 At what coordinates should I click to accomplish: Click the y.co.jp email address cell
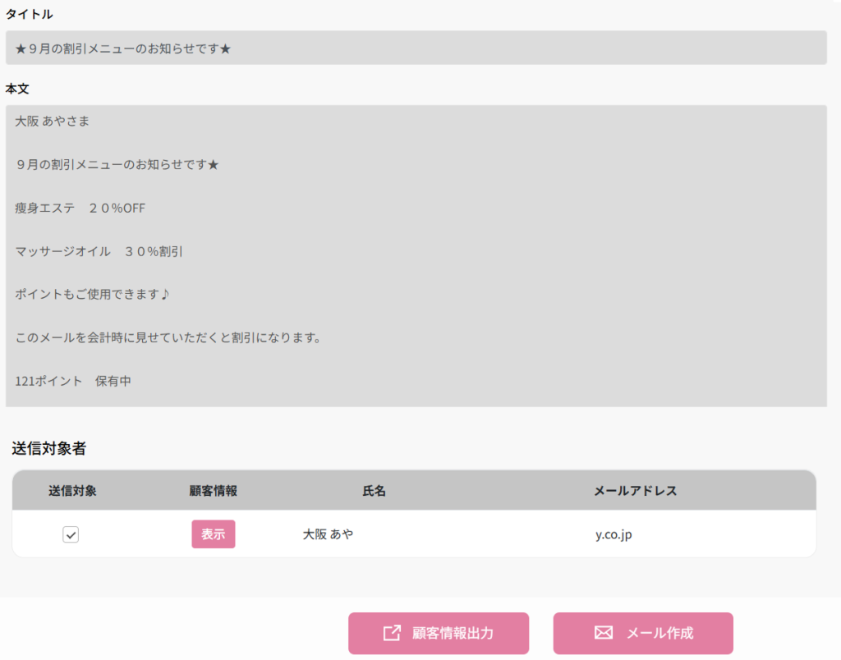(x=614, y=534)
